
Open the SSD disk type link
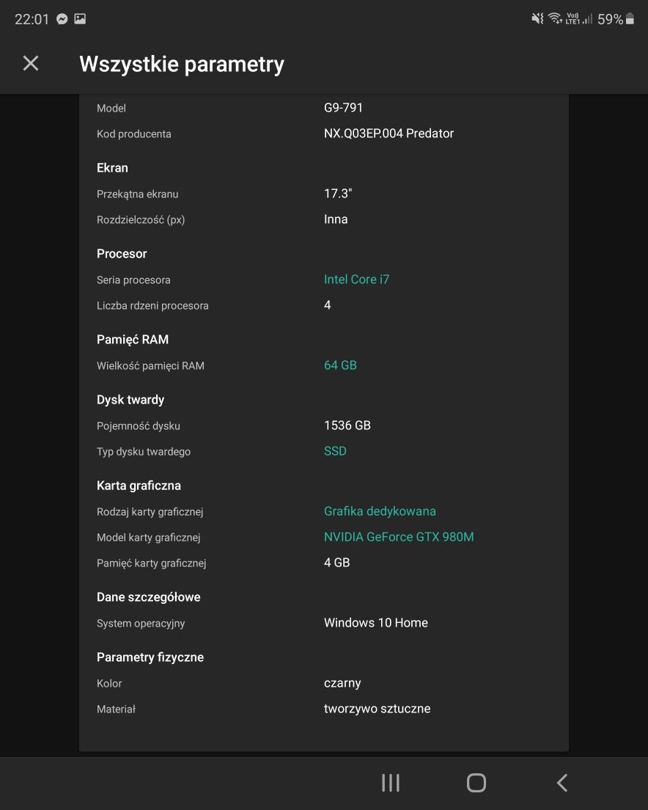coord(335,451)
